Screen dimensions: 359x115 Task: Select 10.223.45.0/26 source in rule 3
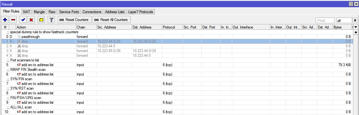coord(109,51)
